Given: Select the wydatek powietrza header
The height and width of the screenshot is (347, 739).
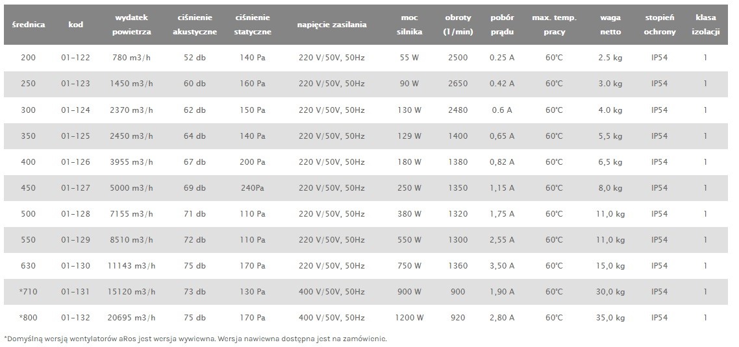Looking at the screenshot, I should [x=131, y=25].
